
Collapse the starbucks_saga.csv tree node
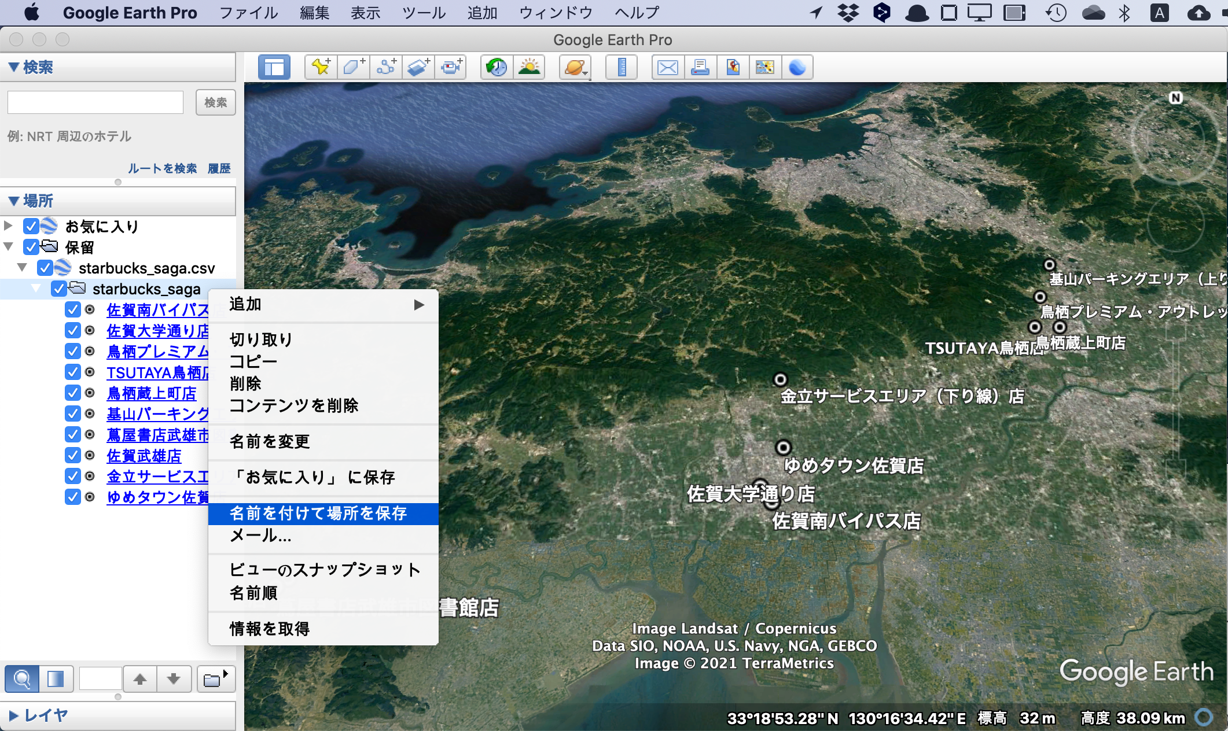(22, 267)
